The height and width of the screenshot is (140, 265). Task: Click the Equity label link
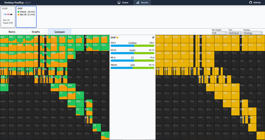click(132, 50)
